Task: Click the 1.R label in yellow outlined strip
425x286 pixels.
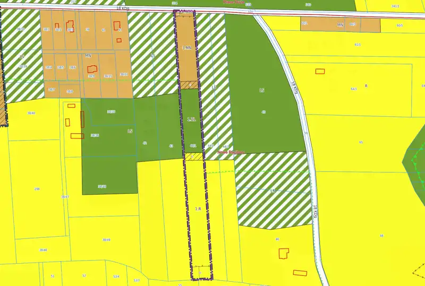Action: click(198, 209)
